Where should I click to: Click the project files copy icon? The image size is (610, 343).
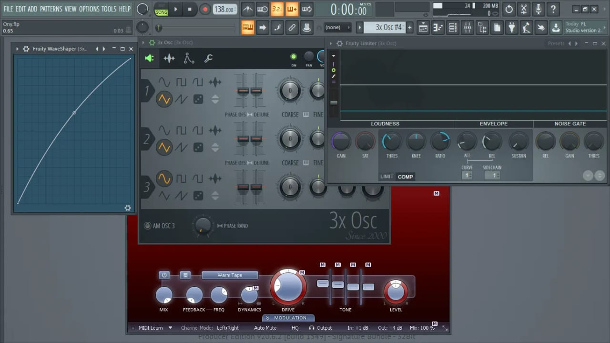point(497,28)
